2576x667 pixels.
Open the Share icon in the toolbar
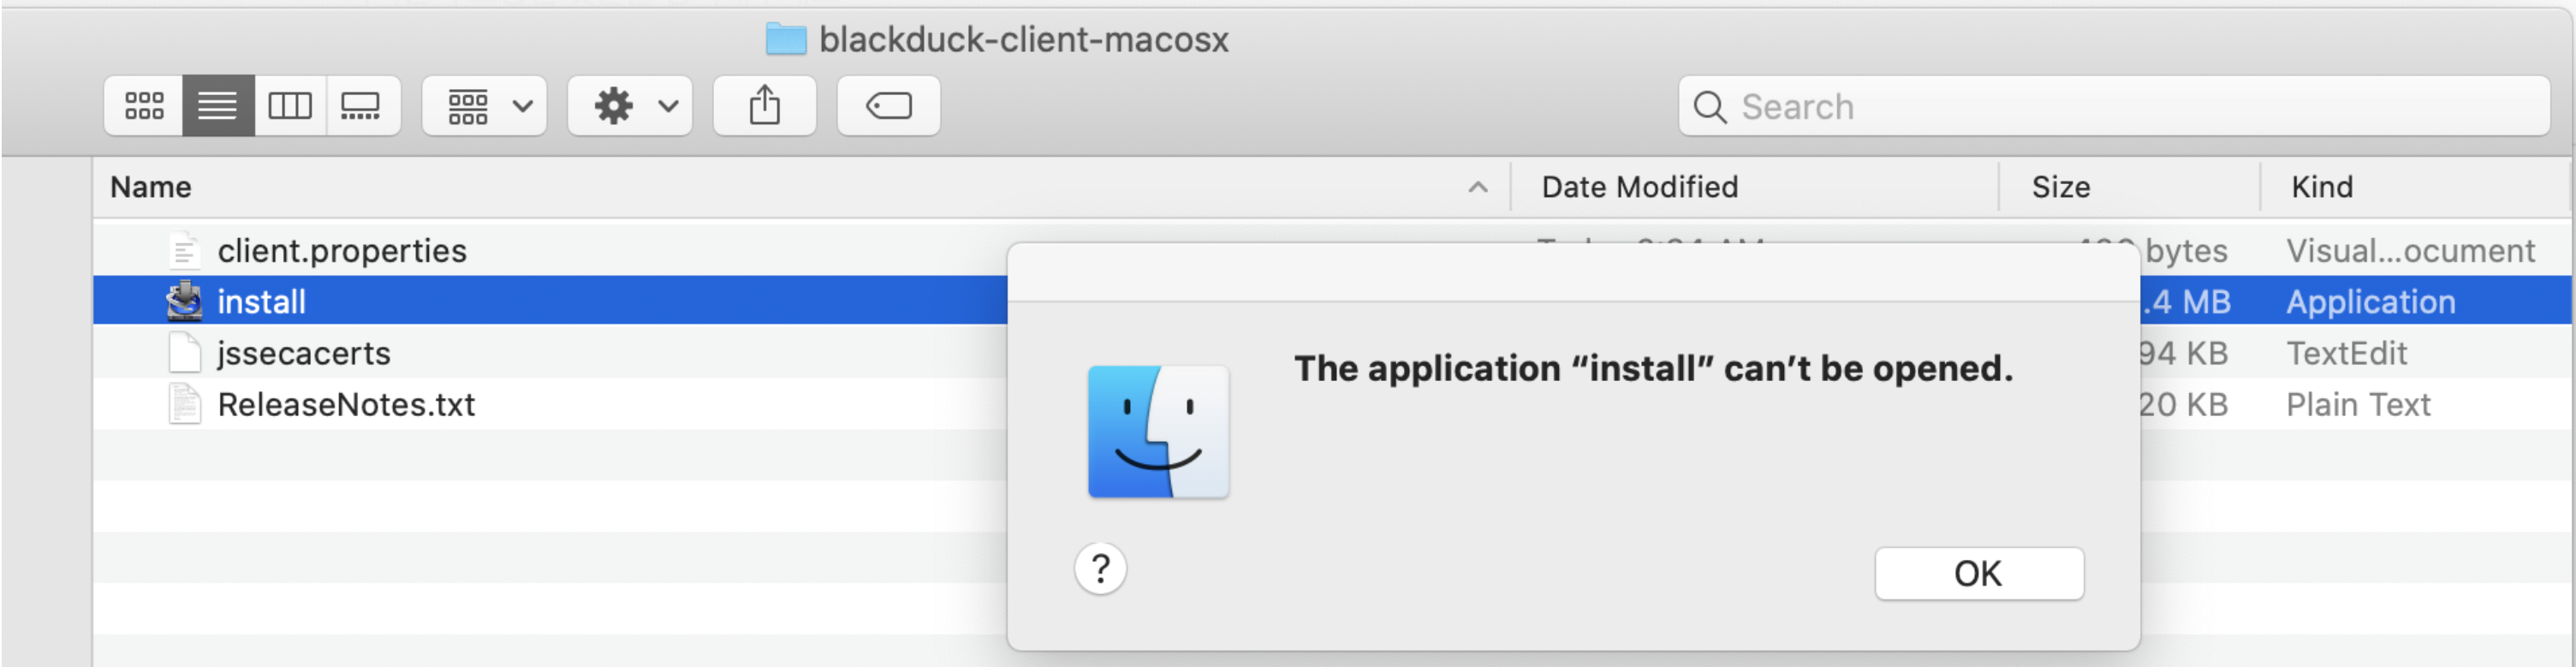click(x=764, y=105)
